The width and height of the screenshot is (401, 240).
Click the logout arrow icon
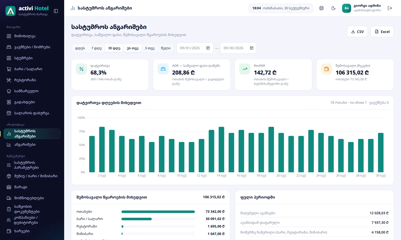pos(390,8)
